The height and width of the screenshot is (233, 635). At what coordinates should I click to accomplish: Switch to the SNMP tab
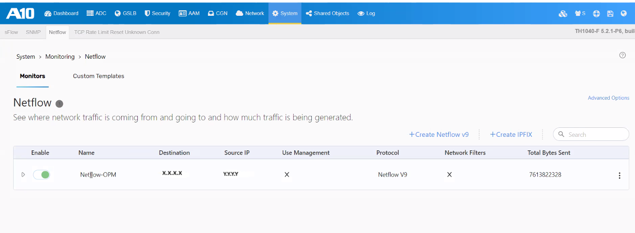(x=33, y=32)
